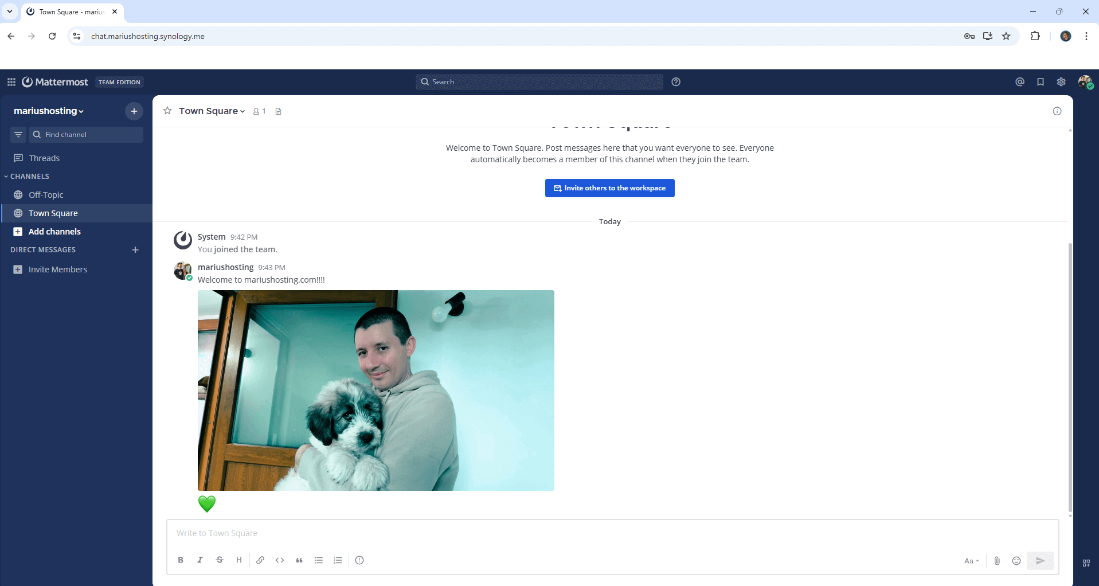Open Settings with the gear icon

point(1061,81)
